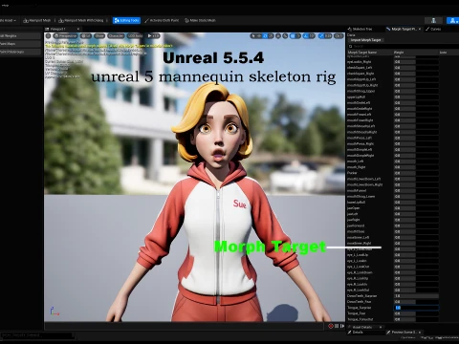Select the Edit Weights tool in left panel

(x=20, y=36)
